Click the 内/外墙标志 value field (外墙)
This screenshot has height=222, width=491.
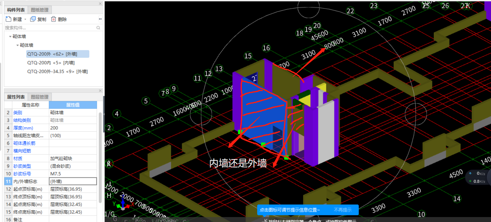click(x=73, y=181)
